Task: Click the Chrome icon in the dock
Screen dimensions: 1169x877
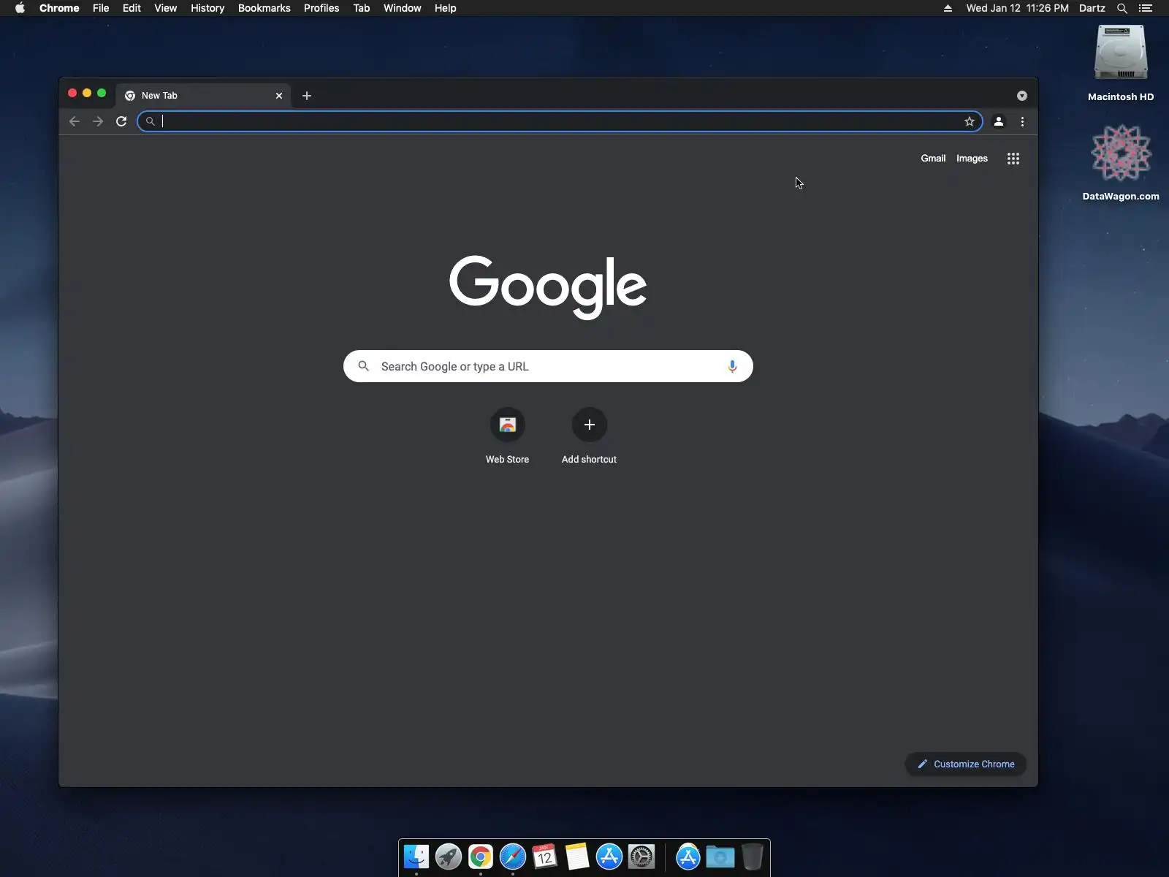Action: click(x=481, y=857)
